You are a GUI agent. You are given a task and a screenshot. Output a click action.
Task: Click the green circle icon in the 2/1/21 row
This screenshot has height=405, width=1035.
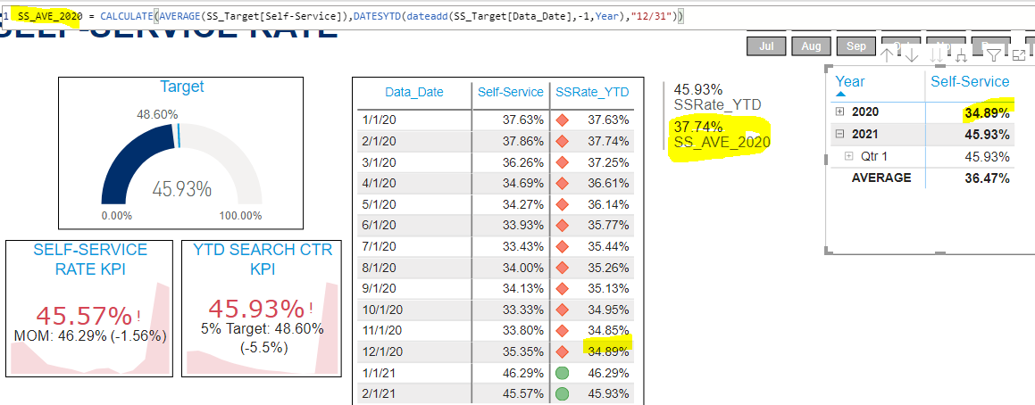563,393
